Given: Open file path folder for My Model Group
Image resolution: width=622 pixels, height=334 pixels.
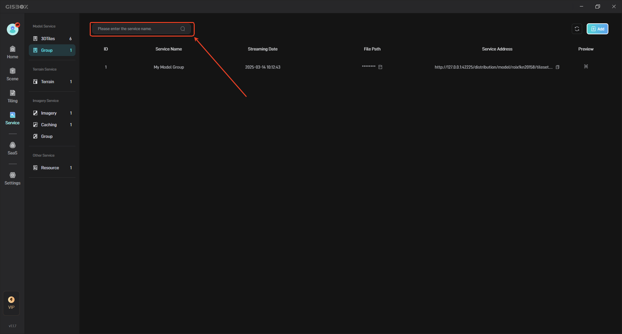Looking at the screenshot, I should [x=380, y=67].
